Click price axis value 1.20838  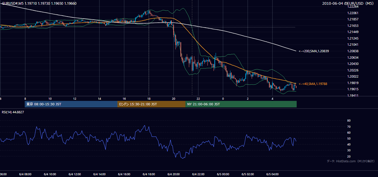pyautogui.click(x=353, y=51)
